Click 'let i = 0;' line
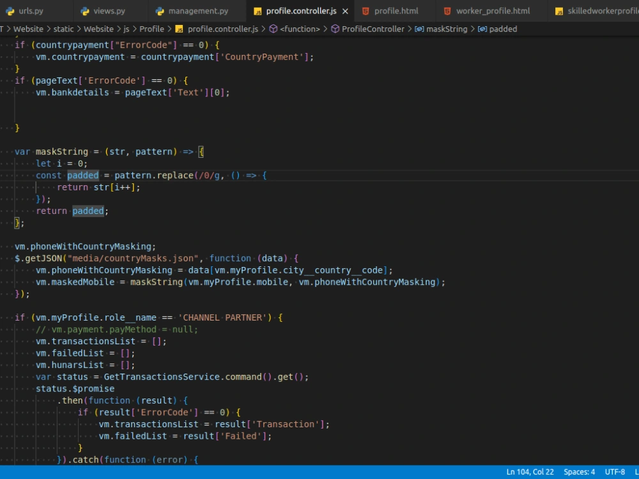Screen dimensions: 639x479 click(x=61, y=163)
